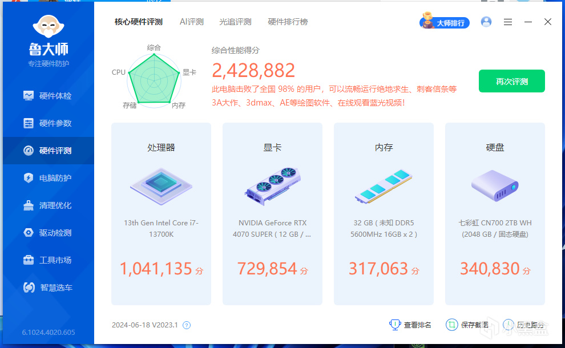Switch to 光追评测 tab
The height and width of the screenshot is (348, 565).
(x=235, y=22)
